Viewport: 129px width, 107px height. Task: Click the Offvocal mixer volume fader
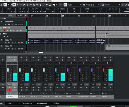click(x=8, y=70)
